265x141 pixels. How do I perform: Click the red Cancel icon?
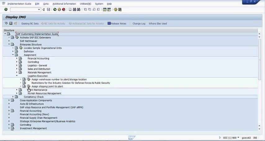click(x=64, y=10)
